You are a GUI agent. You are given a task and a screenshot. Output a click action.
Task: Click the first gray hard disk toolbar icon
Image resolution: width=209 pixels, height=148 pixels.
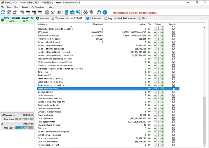pyautogui.click(x=22, y=12)
